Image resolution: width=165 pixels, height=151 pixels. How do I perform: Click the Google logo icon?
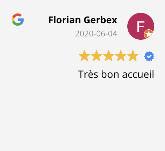[18, 20]
